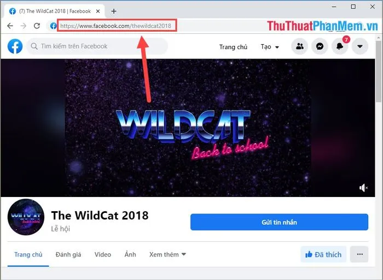383x280 pixels.
Task: Open the Trang chủ top navigation link
Action: (x=233, y=47)
